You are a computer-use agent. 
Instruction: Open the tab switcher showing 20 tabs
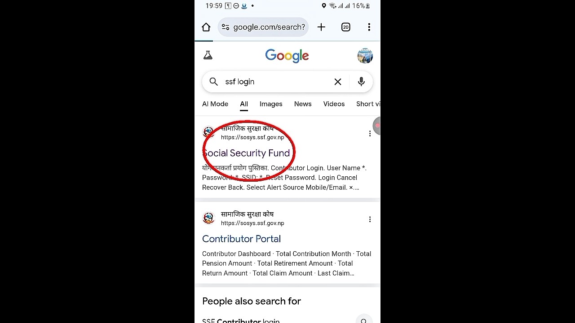[345, 27]
